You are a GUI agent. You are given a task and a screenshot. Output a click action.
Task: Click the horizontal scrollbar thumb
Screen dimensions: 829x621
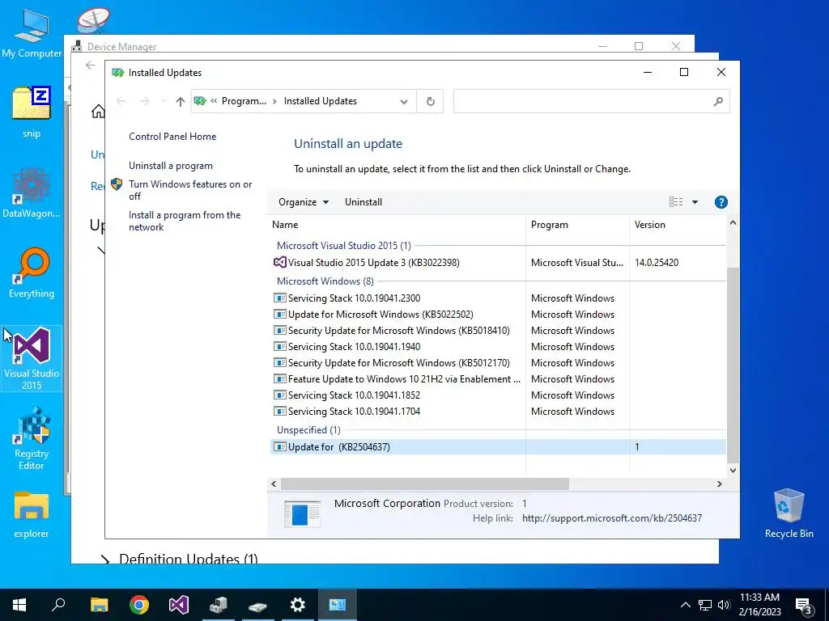pos(424,484)
